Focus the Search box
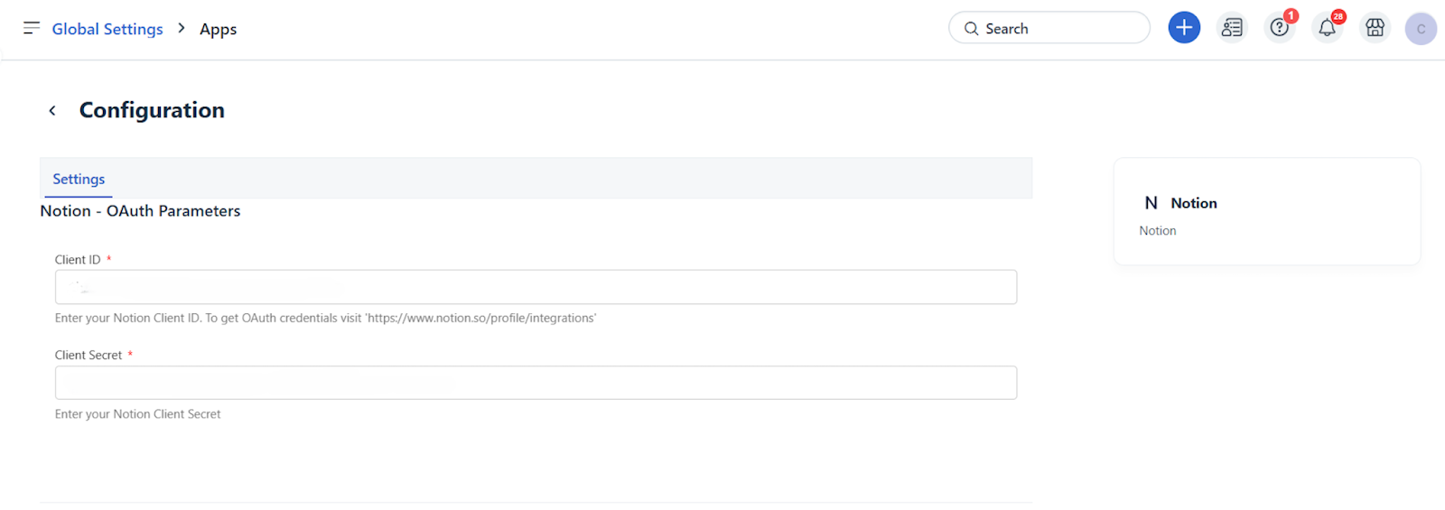This screenshot has width=1445, height=510. click(x=1049, y=28)
